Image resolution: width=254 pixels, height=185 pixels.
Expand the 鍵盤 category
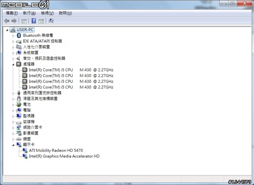[x=13, y=139]
